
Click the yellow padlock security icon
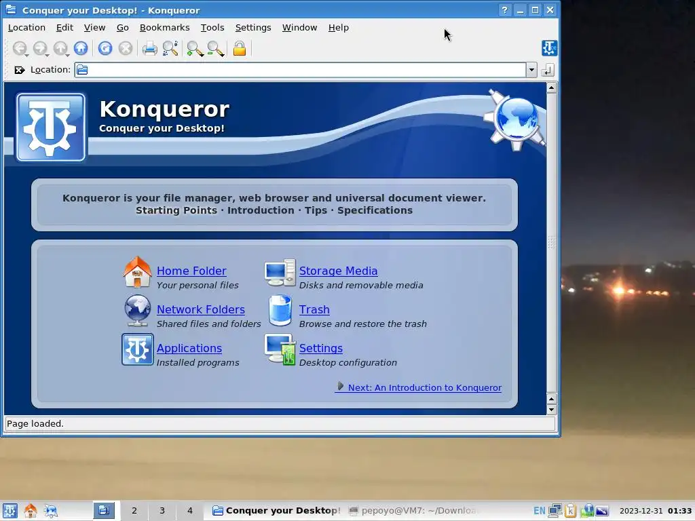pos(240,48)
